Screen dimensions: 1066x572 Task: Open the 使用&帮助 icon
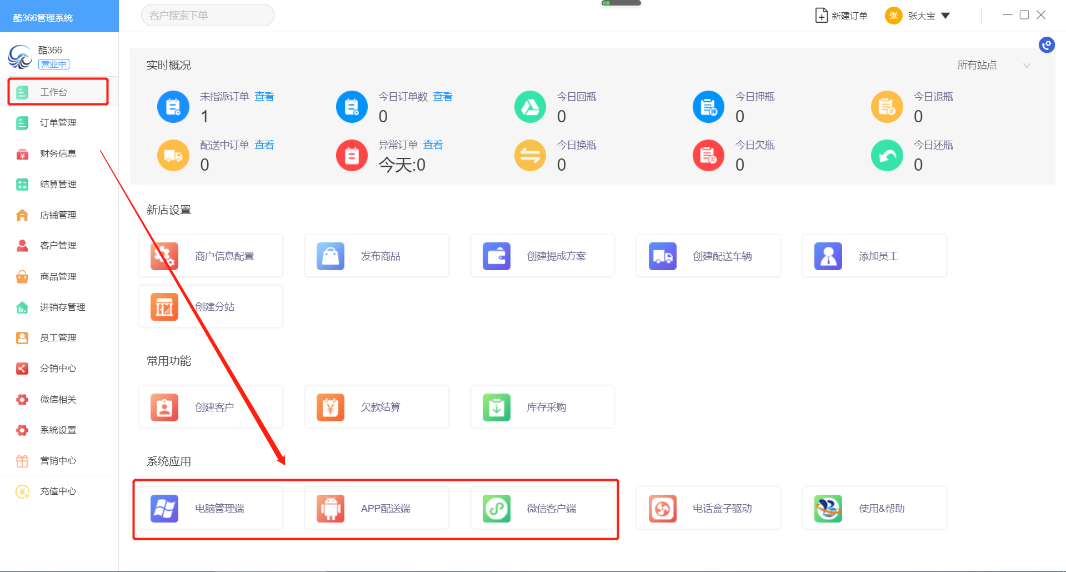tap(828, 508)
